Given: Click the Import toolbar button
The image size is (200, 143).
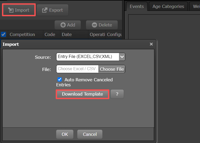Looking at the screenshot, I should point(19,10).
